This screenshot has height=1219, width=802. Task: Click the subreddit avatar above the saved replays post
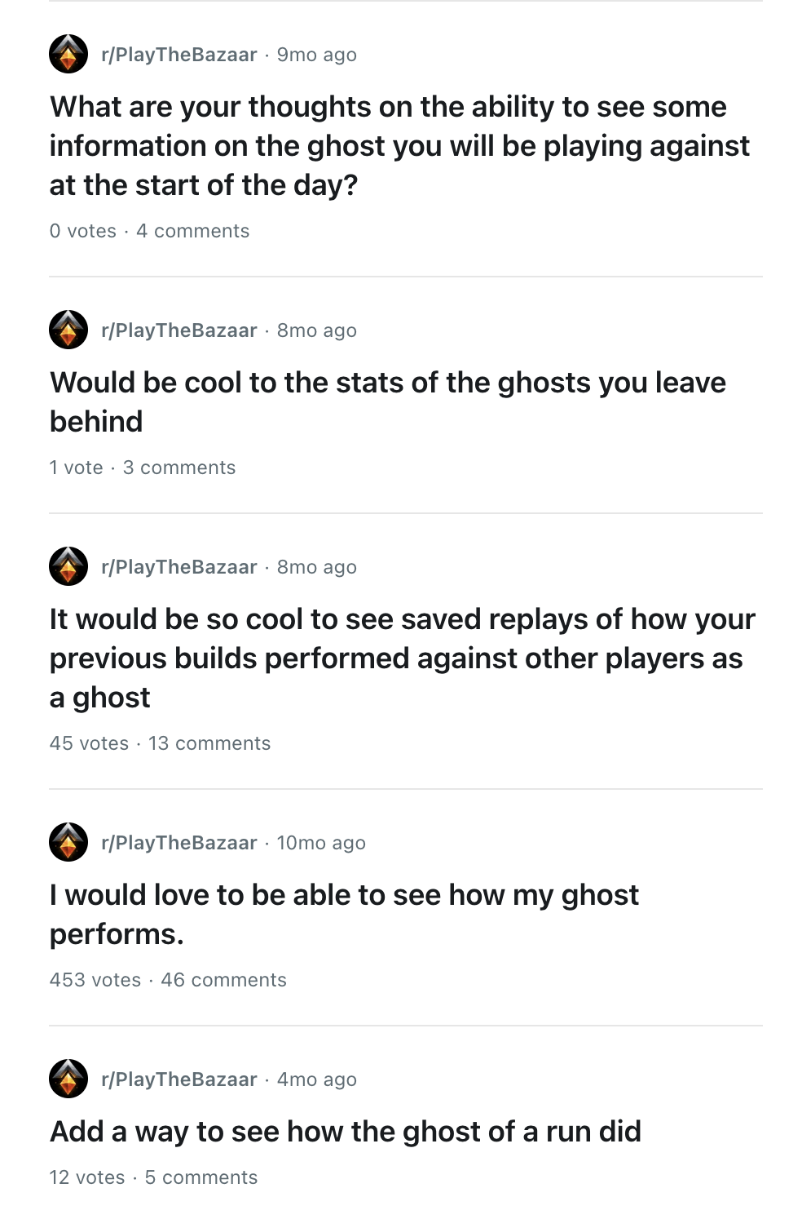(x=68, y=567)
